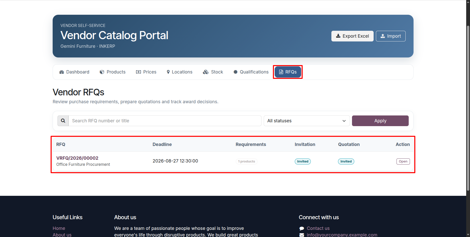The image size is (470, 237).
Task: Open RFQ link VRFQ/2026/00002
Action: tap(77, 158)
